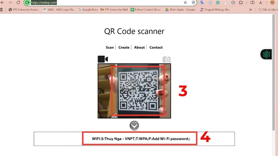Click the page vertical scrollbar

coord(274,72)
